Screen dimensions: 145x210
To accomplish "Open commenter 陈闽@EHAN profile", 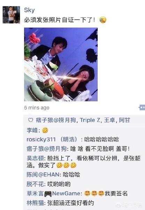I will click(43, 175).
